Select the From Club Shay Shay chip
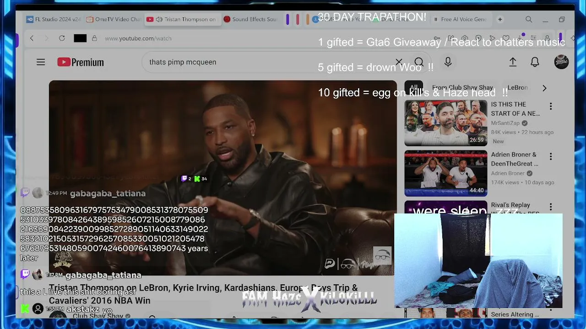The height and width of the screenshot is (329, 586). point(462,88)
